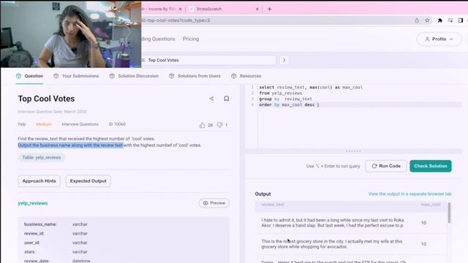Click the share icon next to Top Cool Votes
468x263 pixels.
tap(211, 99)
